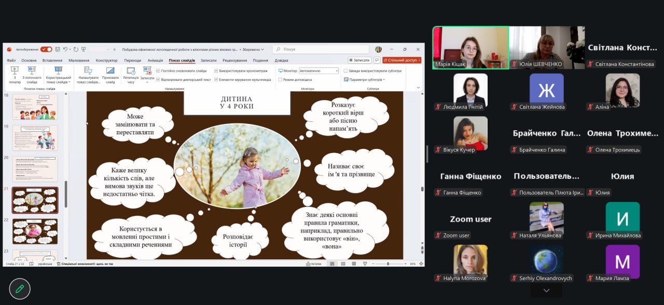The width and height of the screenshot is (664, 305).
Task: Open Rehearse Timings (Репетиція часу)
Action: pyautogui.click(x=131, y=71)
